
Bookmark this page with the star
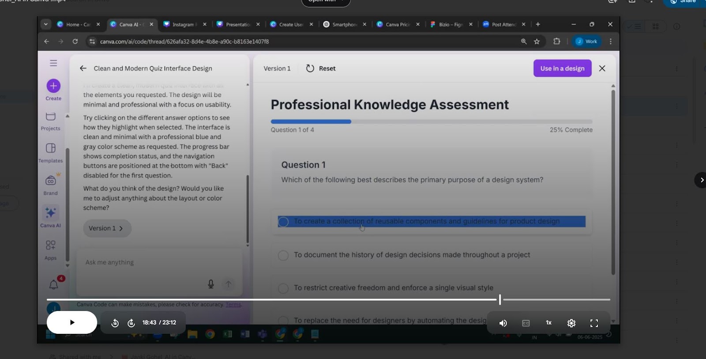point(537,42)
